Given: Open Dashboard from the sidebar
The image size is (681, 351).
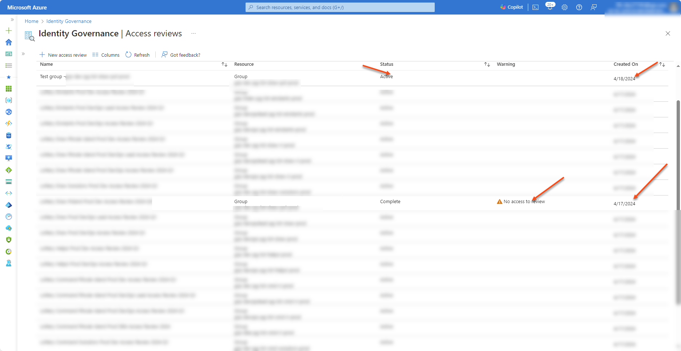Looking at the screenshot, I should click(x=9, y=54).
